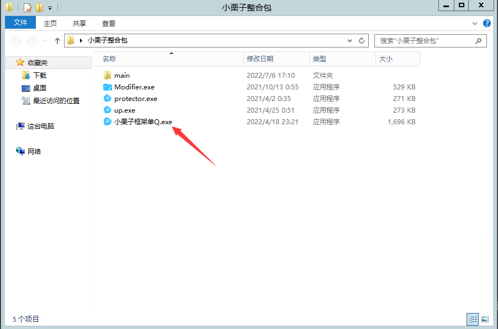Open Customize Quick Access Toolbar dropdown

point(50,8)
